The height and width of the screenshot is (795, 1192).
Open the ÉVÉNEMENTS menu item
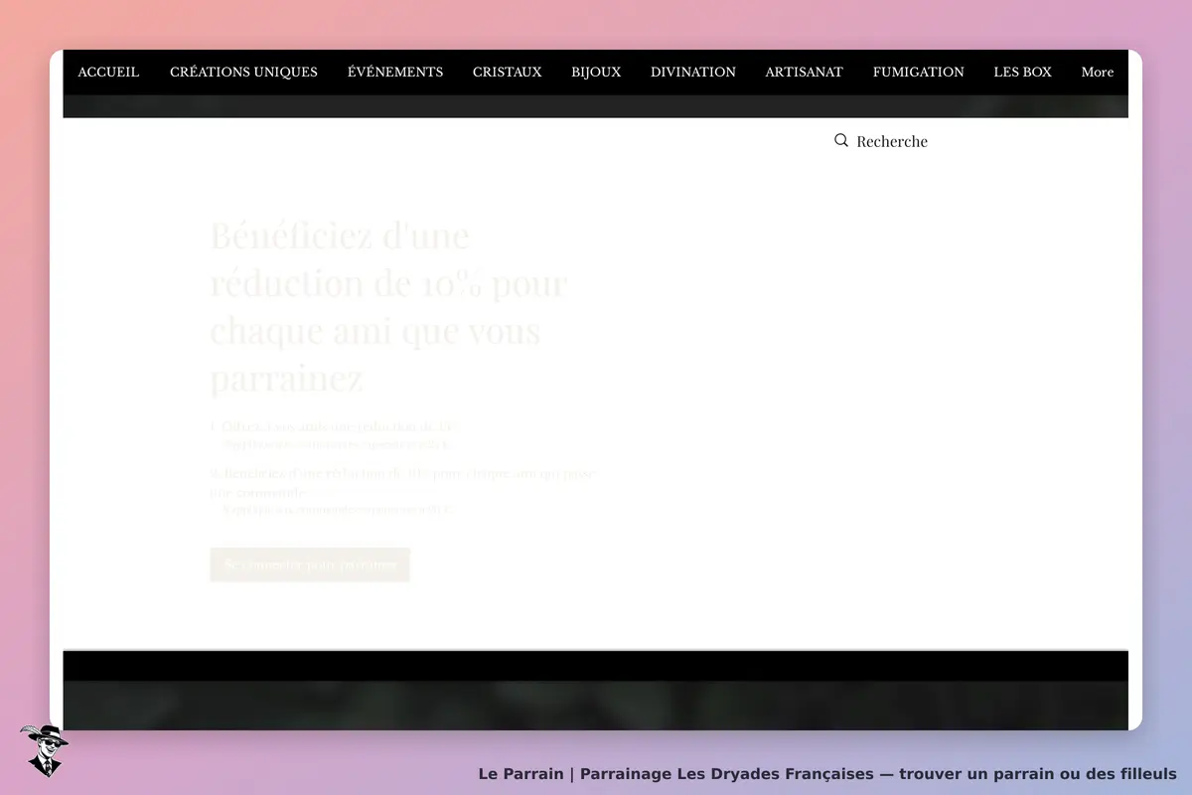click(395, 73)
